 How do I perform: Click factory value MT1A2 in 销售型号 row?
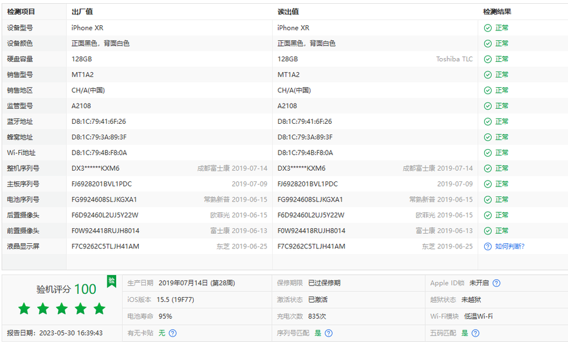pyautogui.click(x=83, y=75)
